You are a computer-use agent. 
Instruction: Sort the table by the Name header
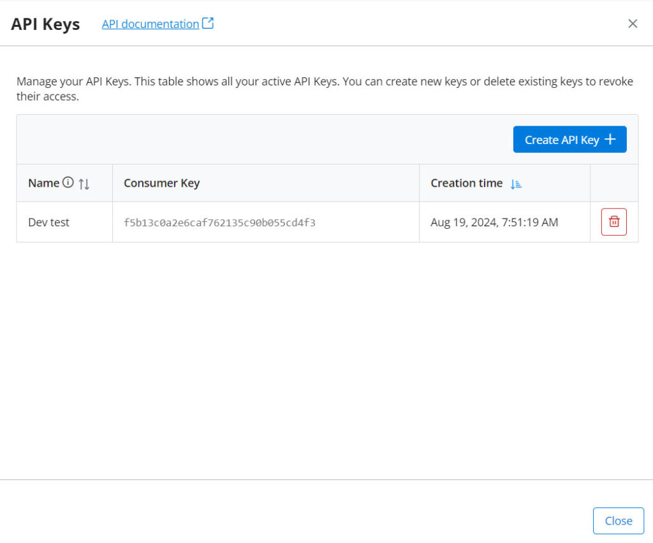pyautogui.click(x=42, y=183)
